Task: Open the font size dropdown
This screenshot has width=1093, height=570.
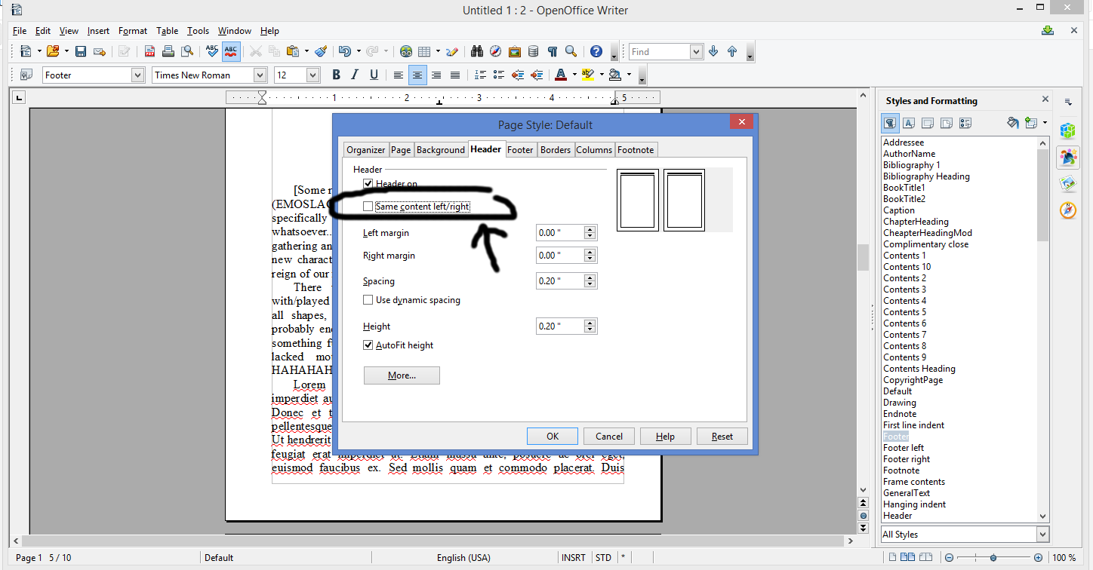Action: pos(313,75)
